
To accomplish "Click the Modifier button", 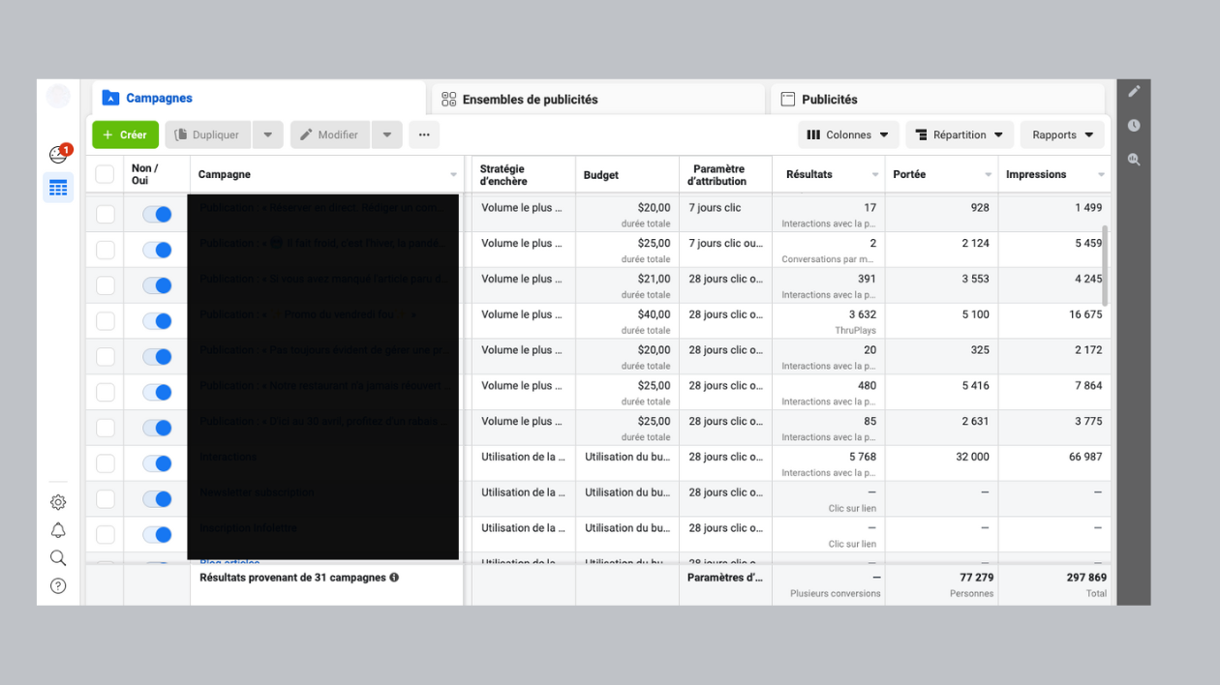I will 329,135.
